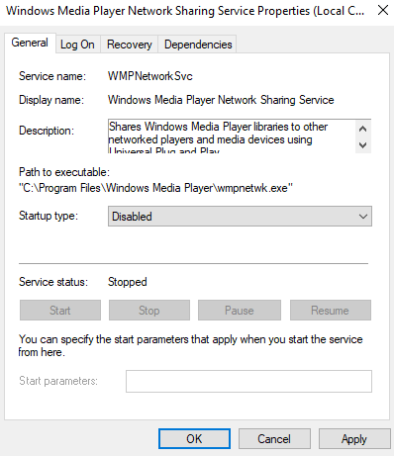Switch to the General tab

coord(30,43)
